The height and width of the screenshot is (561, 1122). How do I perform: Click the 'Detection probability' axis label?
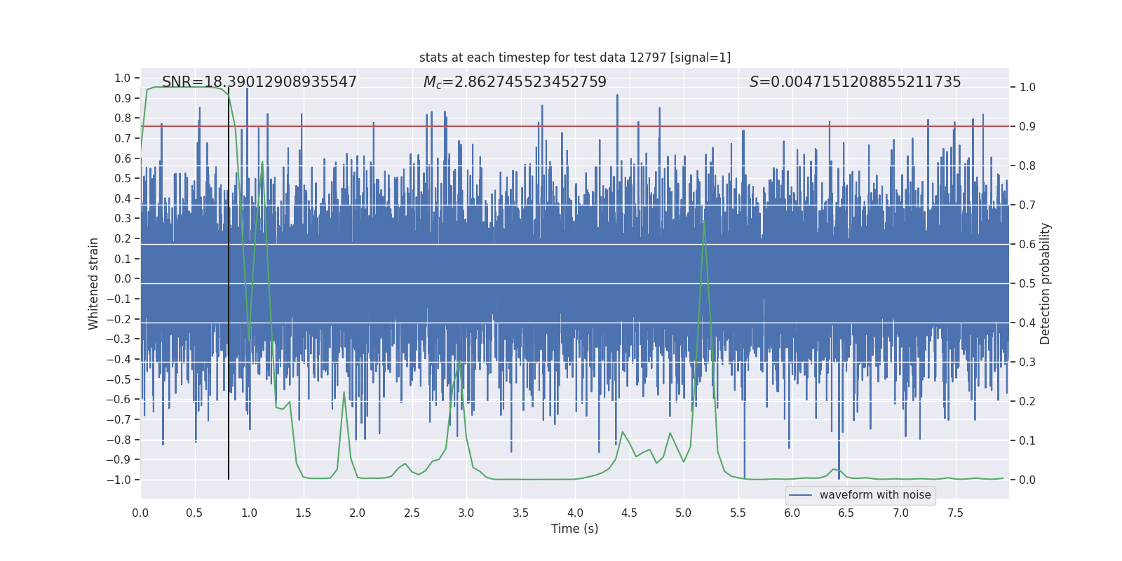(1046, 283)
